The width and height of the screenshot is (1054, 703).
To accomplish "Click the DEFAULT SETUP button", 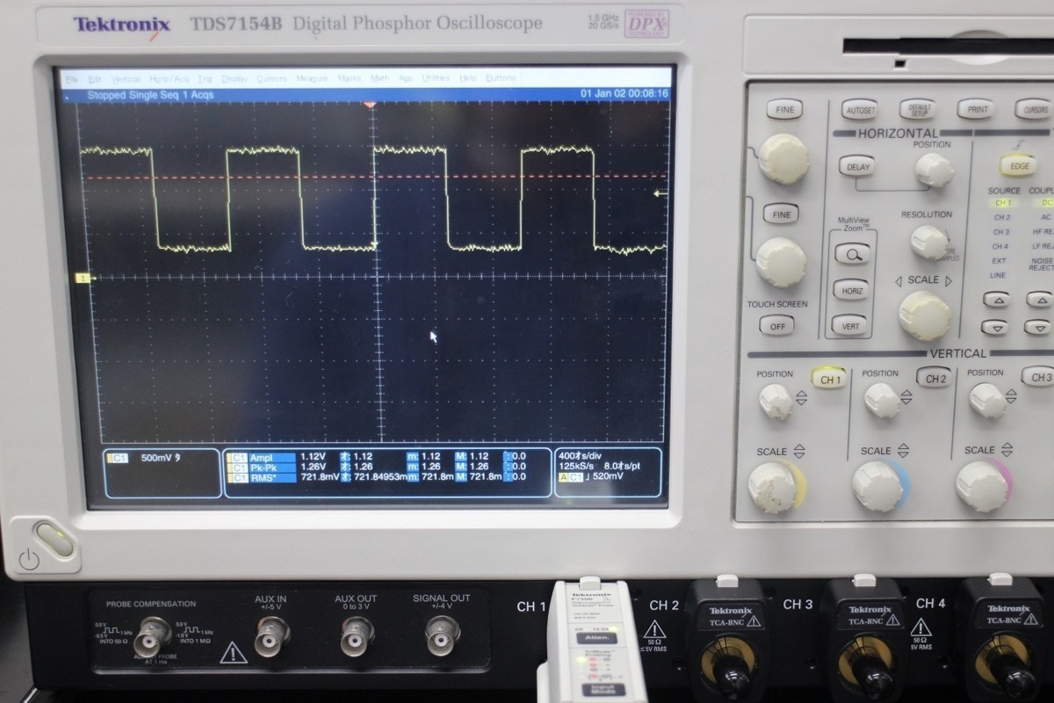I will tap(917, 110).
